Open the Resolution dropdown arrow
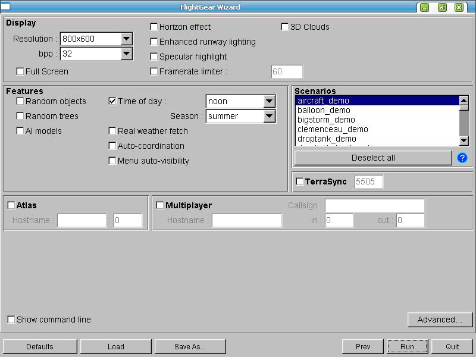Screen dimensions: 476x357 coord(126,39)
